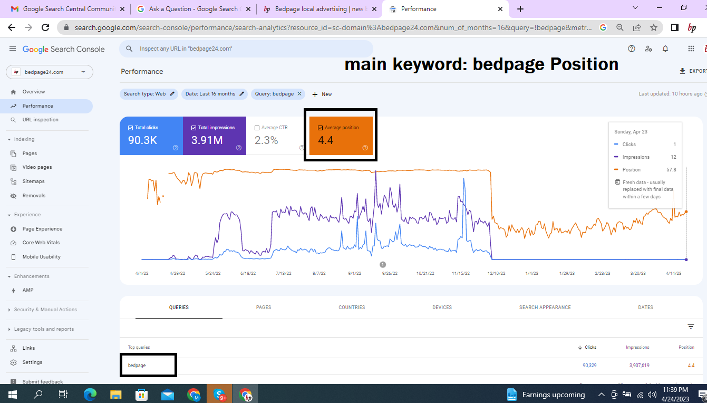Collapse the Enhancements section
Screen dimensions: 707x403
(28, 276)
